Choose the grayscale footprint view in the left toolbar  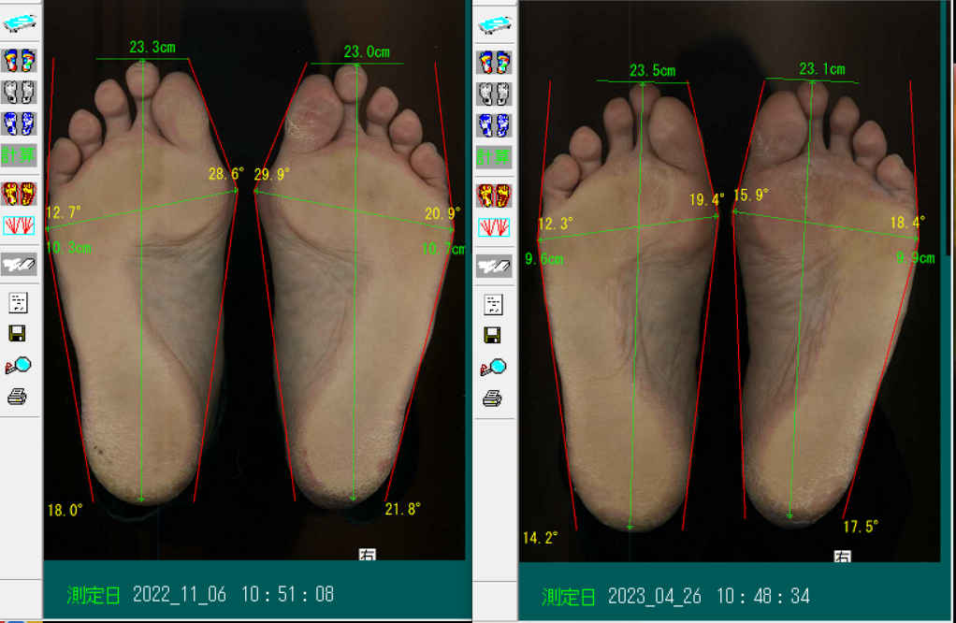point(19,92)
